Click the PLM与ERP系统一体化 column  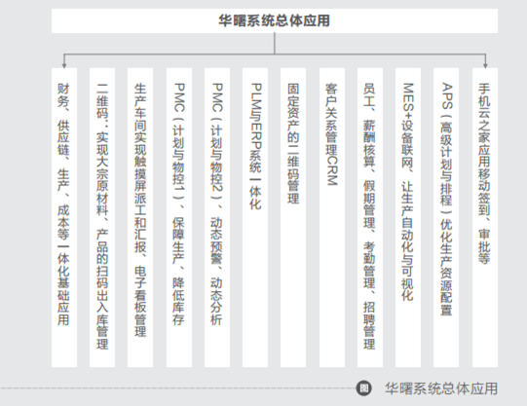(255, 218)
